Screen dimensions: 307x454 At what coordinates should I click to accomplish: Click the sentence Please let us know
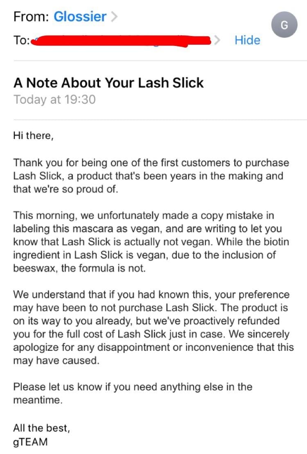pos(133,393)
